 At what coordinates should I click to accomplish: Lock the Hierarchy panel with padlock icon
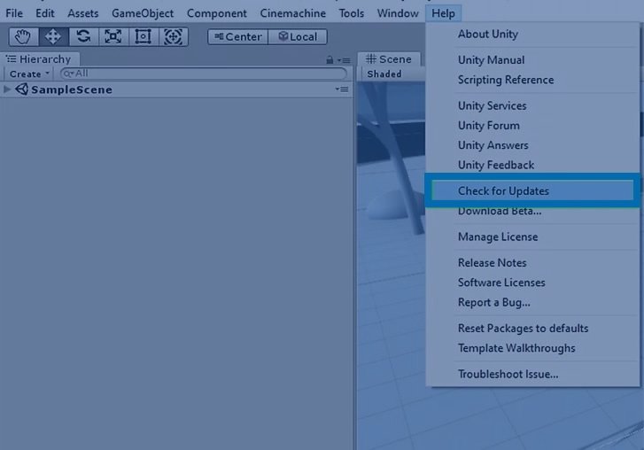click(330, 60)
